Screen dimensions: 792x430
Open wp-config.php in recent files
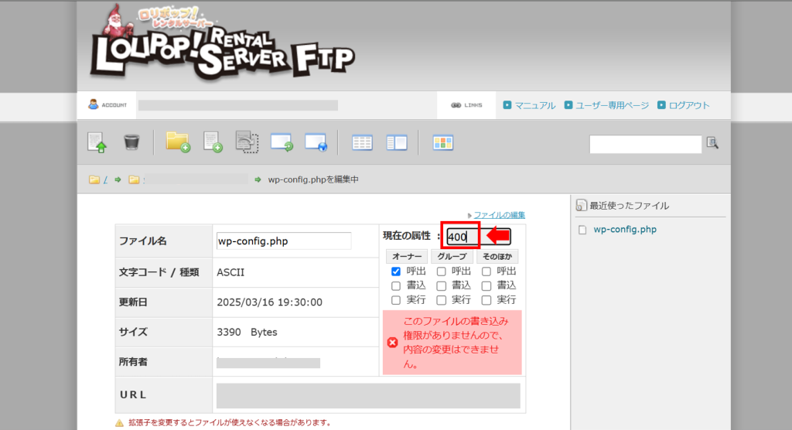[624, 230]
